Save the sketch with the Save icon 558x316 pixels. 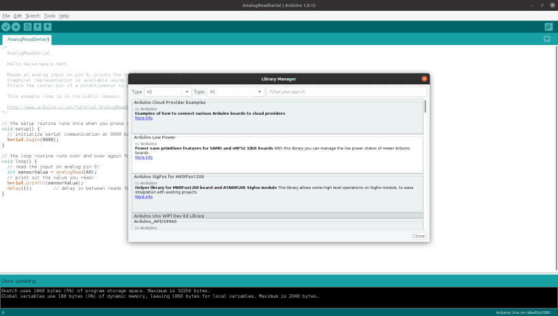pos(47,27)
